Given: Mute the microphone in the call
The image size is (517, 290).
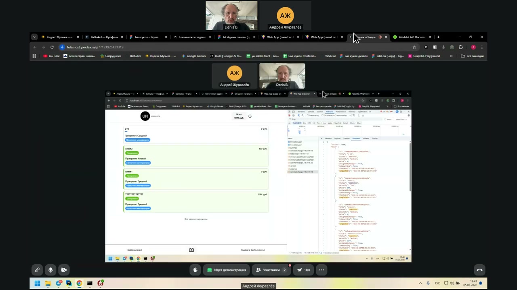Looking at the screenshot, I should (50, 270).
